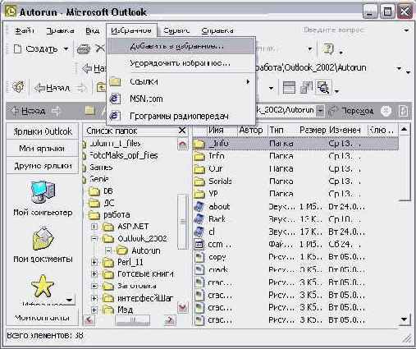Open the Ссылки submenu arrow

tap(248, 81)
